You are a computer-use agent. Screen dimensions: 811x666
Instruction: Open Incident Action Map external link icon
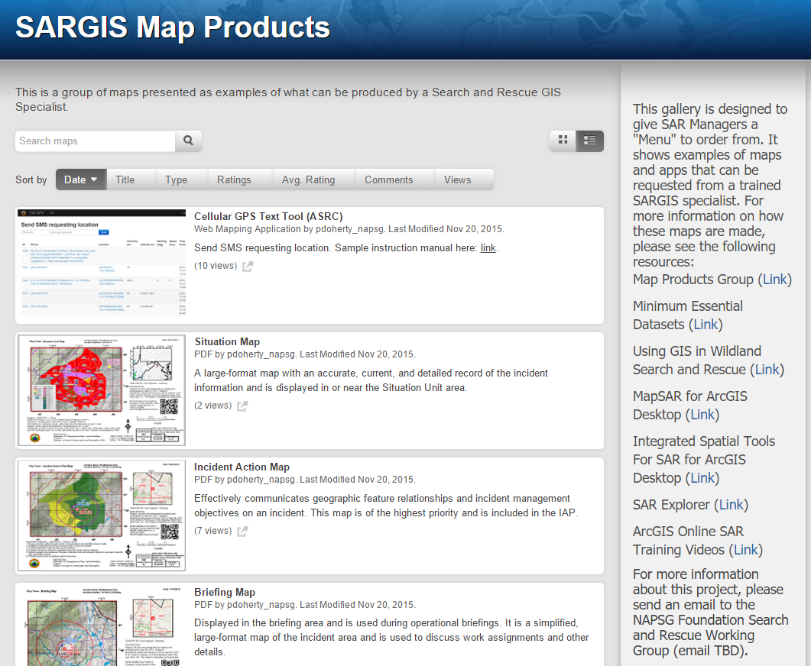tap(242, 531)
